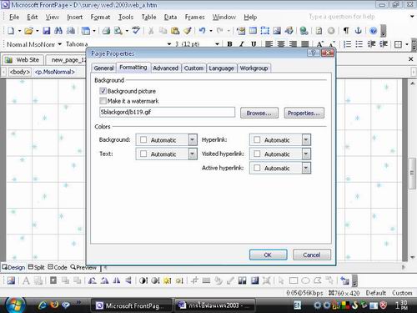This screenshot has width=417, height=313.
Task: Click the Background color swatch box
Action: 143,139
